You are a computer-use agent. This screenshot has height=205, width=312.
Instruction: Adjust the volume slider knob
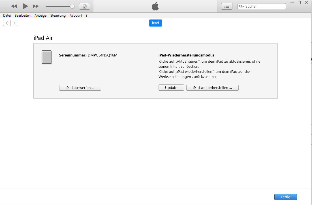point(72,6)
